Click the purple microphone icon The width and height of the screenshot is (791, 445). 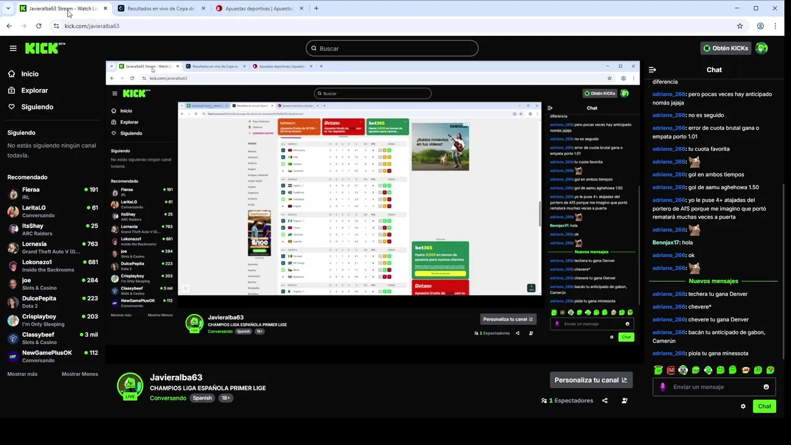pos(662,387)
